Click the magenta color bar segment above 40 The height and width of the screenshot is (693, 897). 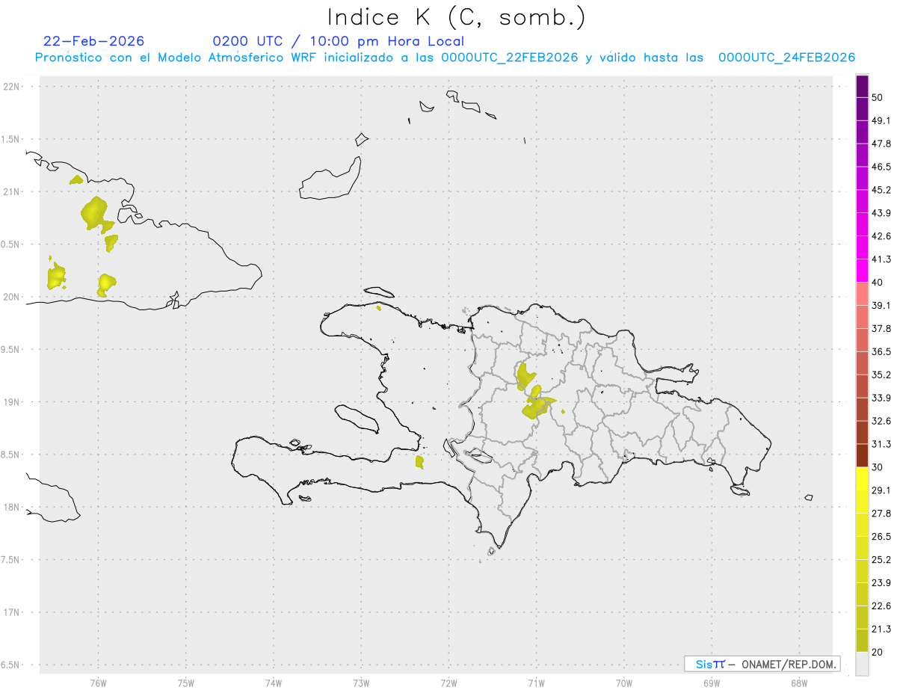[x=862, y=271]
